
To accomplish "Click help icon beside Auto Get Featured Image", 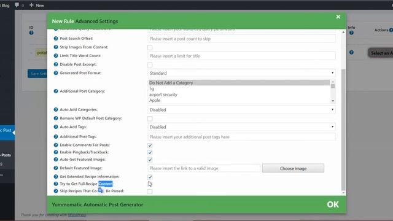I will click(56, 160).
